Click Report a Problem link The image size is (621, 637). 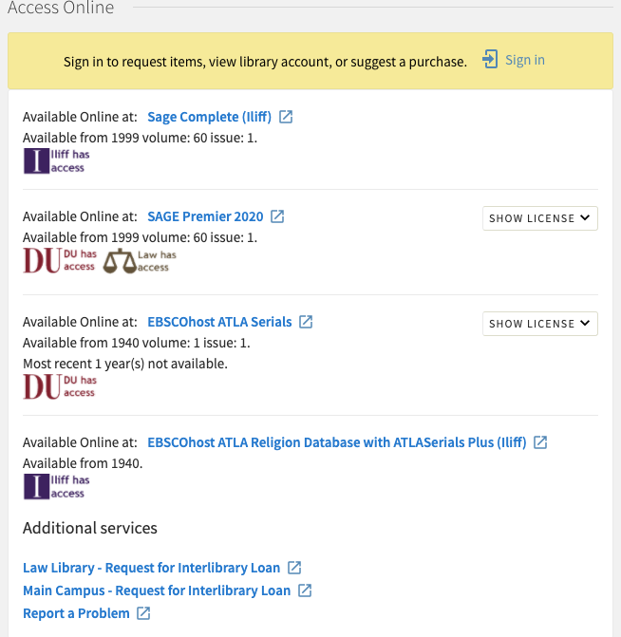click(x=76, y=613)
